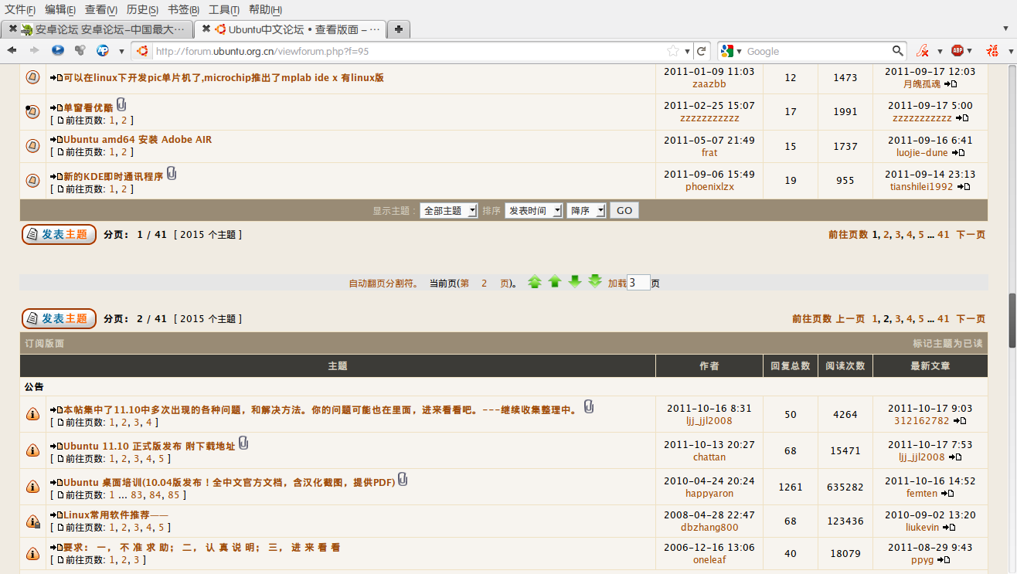Click the magnifier icon in the Google search box
Viewport: 1017px width, 574px height.
pos(898,51)
